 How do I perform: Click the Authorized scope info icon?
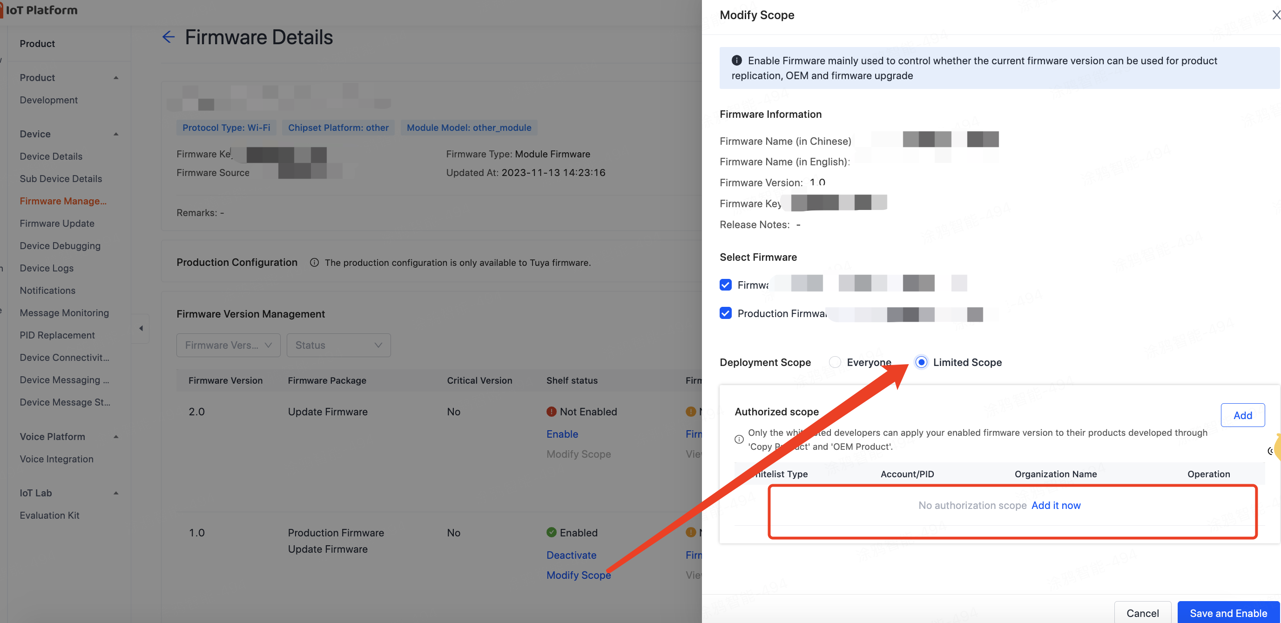click(739, 440)
